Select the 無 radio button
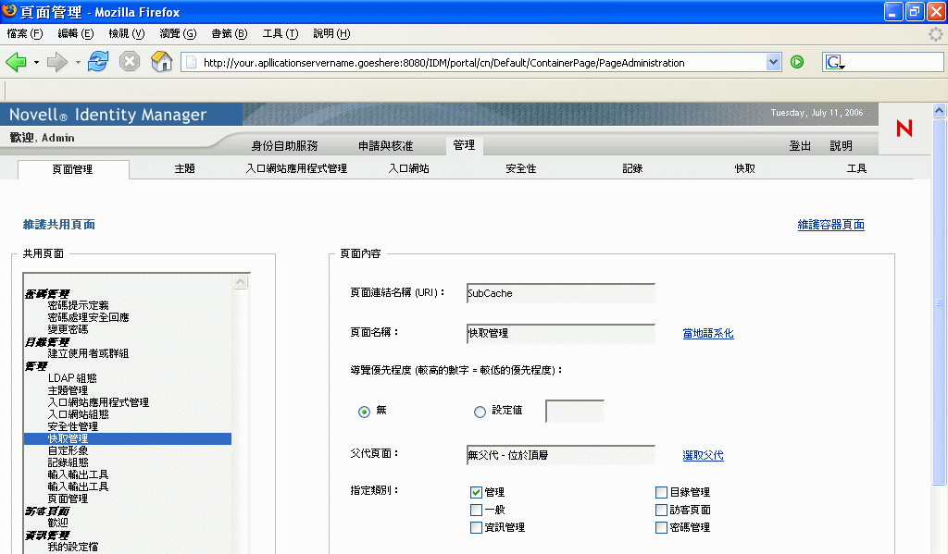This screenshot has height=554, width=948. (x=364, y=412)
